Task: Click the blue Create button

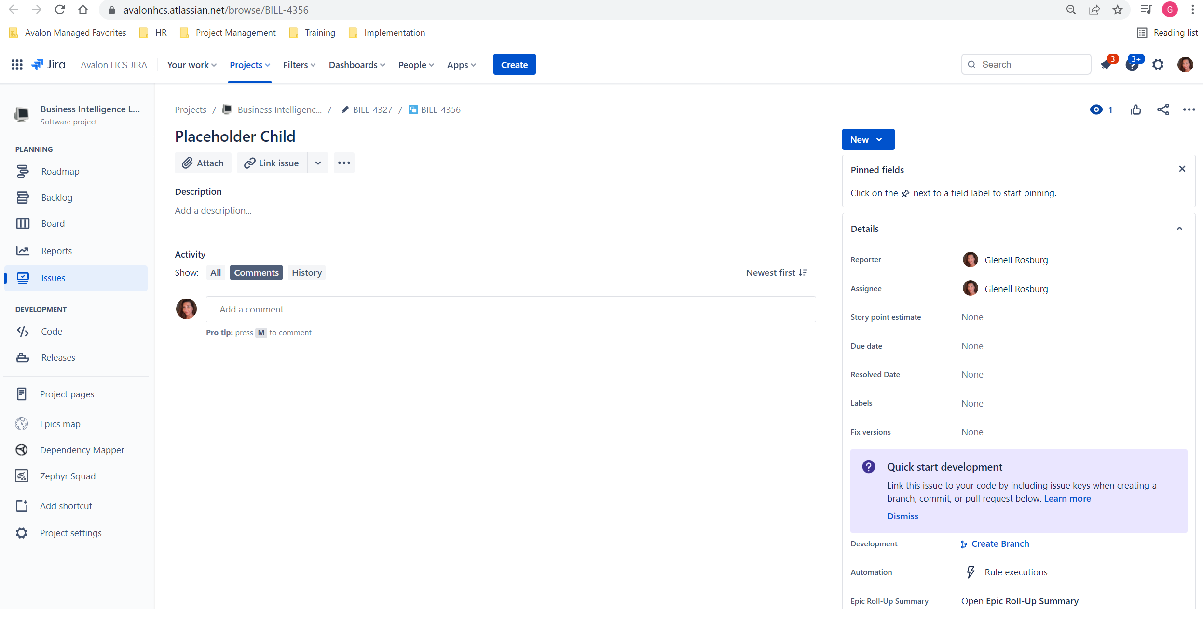Action: [514, 65]
